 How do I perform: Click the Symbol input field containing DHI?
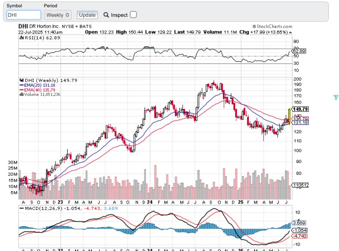click(x=24, y=15)
